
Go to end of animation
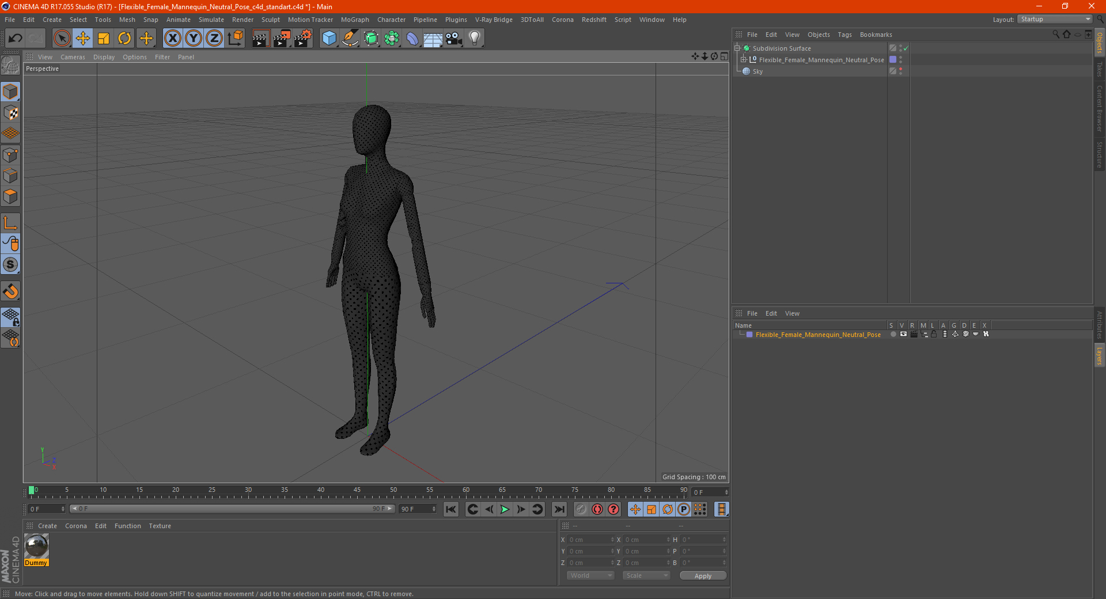[x=559, y=509]
